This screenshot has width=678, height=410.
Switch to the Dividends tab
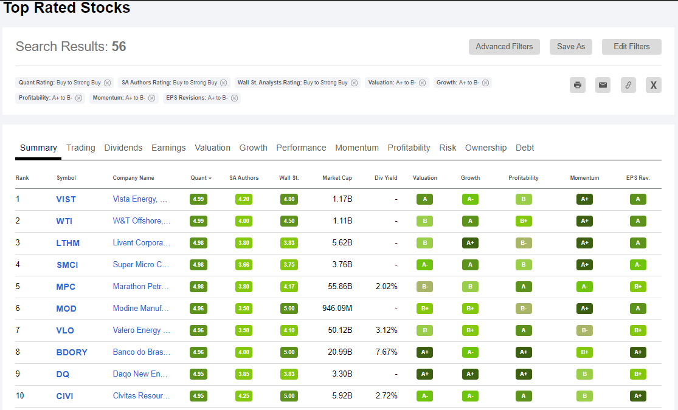click(x=123, y=148)
